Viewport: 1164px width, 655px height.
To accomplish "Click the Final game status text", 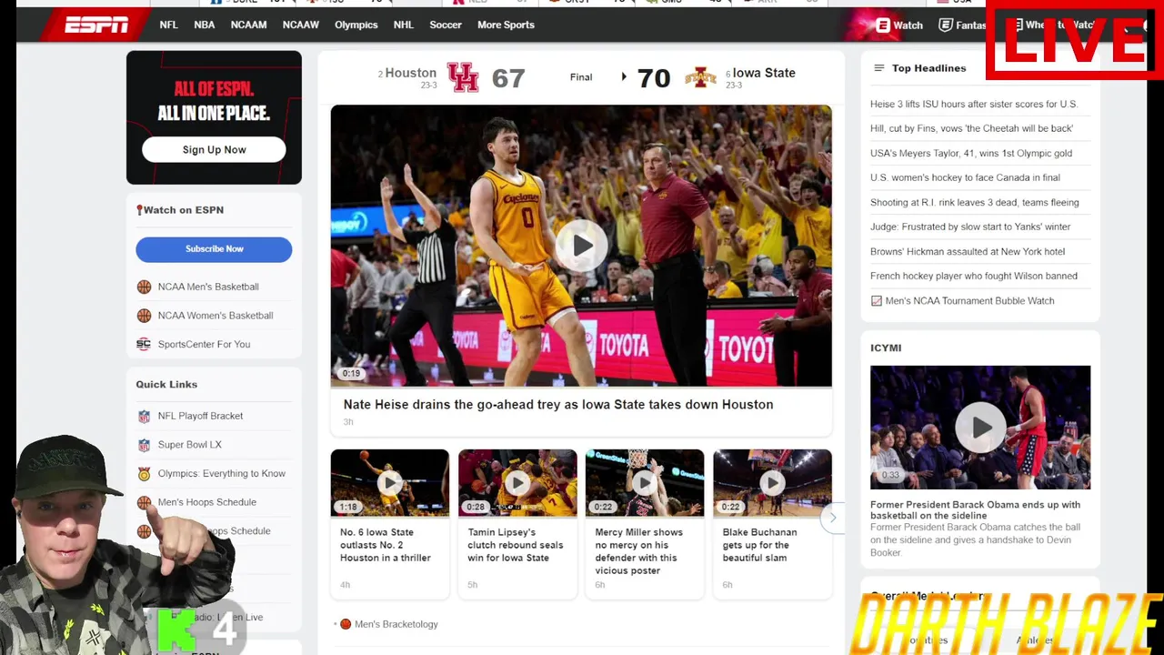I will (x=581, y=77).
